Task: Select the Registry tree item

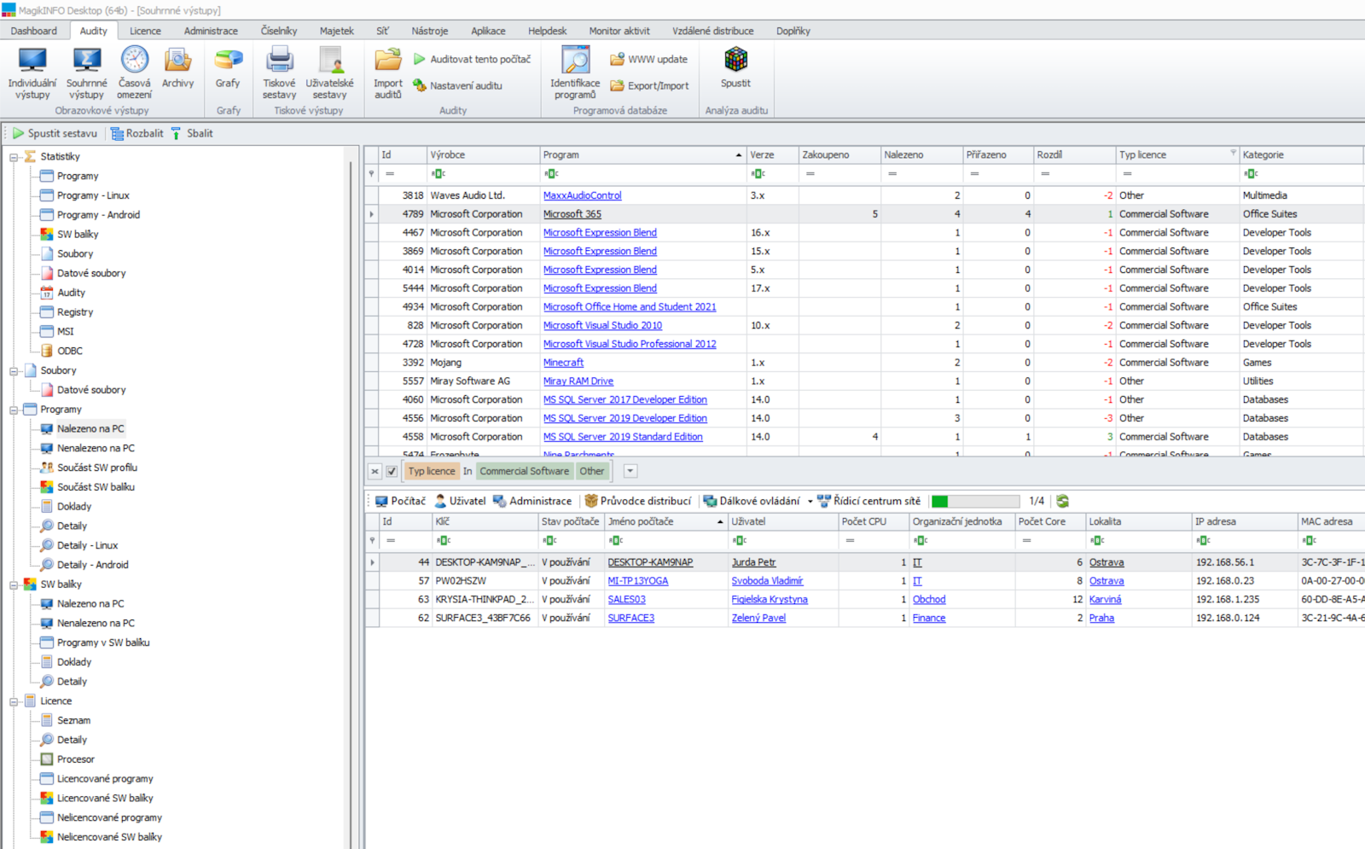Action: (x=75, y=312)
